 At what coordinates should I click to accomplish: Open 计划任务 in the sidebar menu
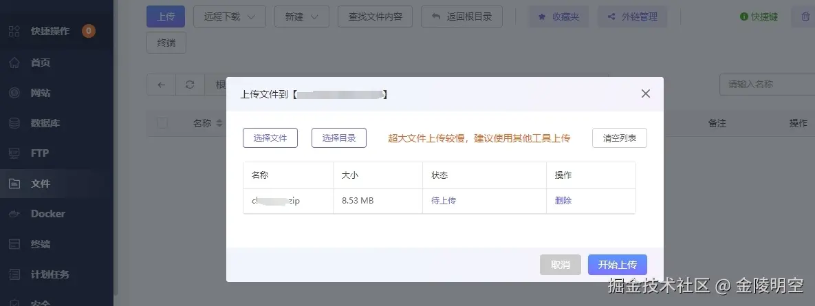(50, 274)
